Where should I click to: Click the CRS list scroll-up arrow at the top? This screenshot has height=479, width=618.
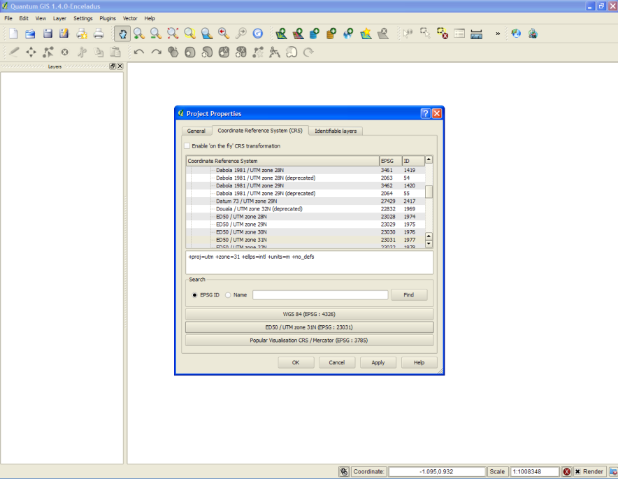coord(429,159)
